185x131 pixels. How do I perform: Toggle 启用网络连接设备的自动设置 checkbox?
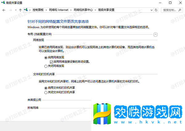point(51,62)
